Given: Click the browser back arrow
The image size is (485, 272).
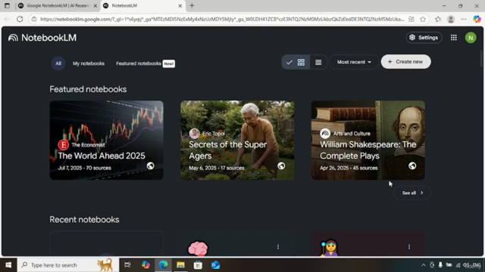Looking at the screenshot, I should tap(7, 19).
